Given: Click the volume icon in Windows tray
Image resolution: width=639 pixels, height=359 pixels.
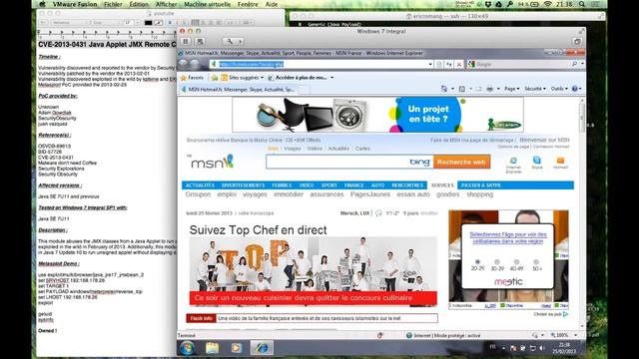Looking at the screenshot, I should coord(542,348).
